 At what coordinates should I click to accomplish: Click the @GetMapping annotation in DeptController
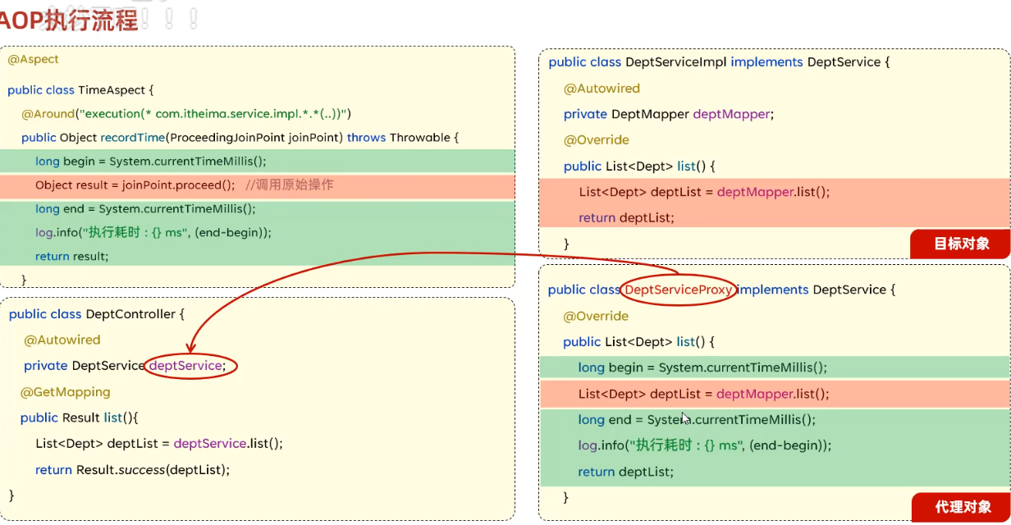tap(66, 392)
